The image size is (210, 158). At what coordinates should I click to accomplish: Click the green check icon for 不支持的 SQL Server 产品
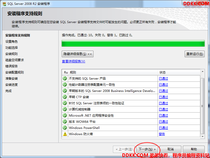pyautogui.click(x=65, y=78)
